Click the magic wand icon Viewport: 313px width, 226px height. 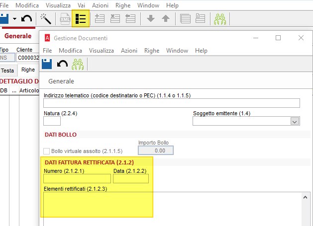pos(46,19)
